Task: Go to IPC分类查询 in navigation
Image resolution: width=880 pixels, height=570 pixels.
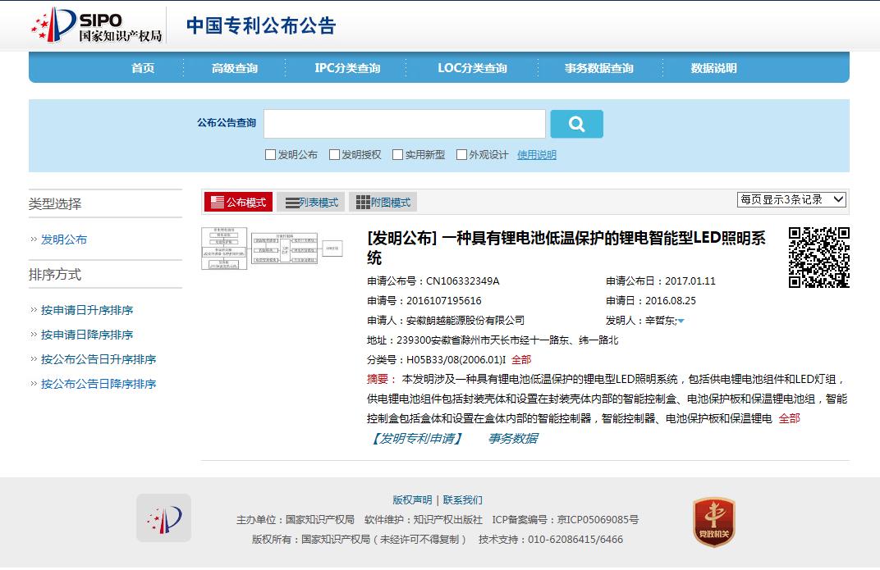Action: pyautogui.click(x=347, y=68)
